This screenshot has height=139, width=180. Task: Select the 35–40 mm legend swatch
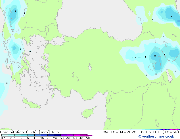coord(70,135)
